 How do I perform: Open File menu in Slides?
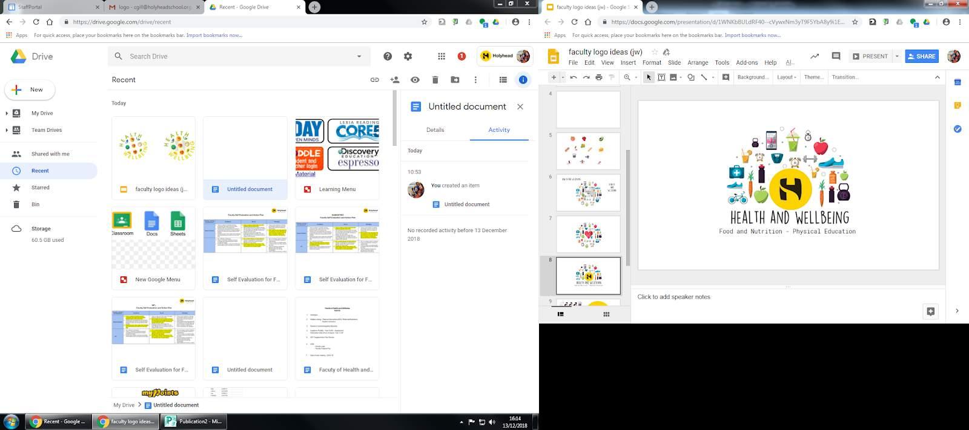point(573,62)
